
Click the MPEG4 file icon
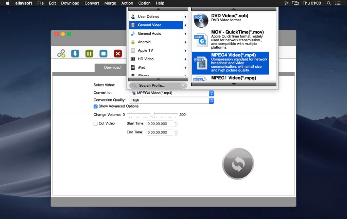(200, 63)
